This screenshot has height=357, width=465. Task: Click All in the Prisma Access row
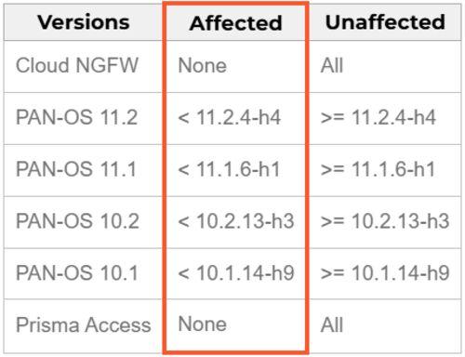point(332,325)
